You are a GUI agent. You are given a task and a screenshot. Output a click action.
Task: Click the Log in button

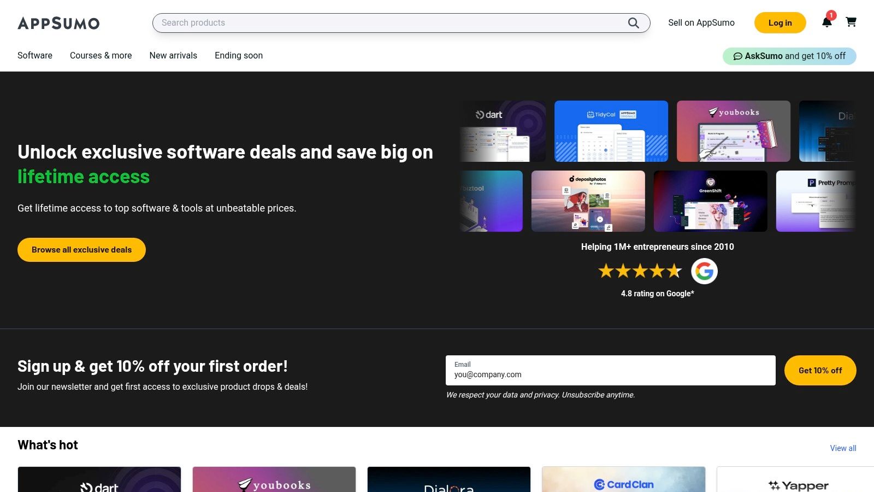point(779,23)
